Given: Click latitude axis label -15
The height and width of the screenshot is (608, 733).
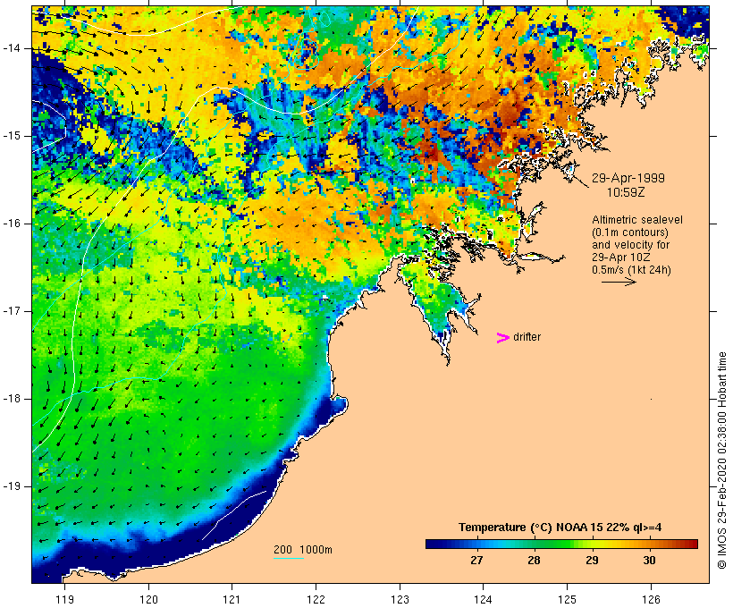Looking at the screenshot, I should point(12,136).
